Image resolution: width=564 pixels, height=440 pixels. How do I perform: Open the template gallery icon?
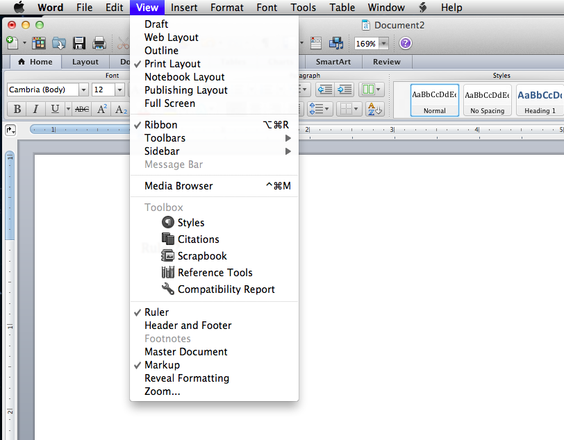(39, 43)
